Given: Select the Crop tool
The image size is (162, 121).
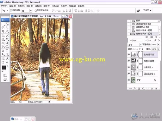Looking at the screenshot, I should (x=3, y=31).
